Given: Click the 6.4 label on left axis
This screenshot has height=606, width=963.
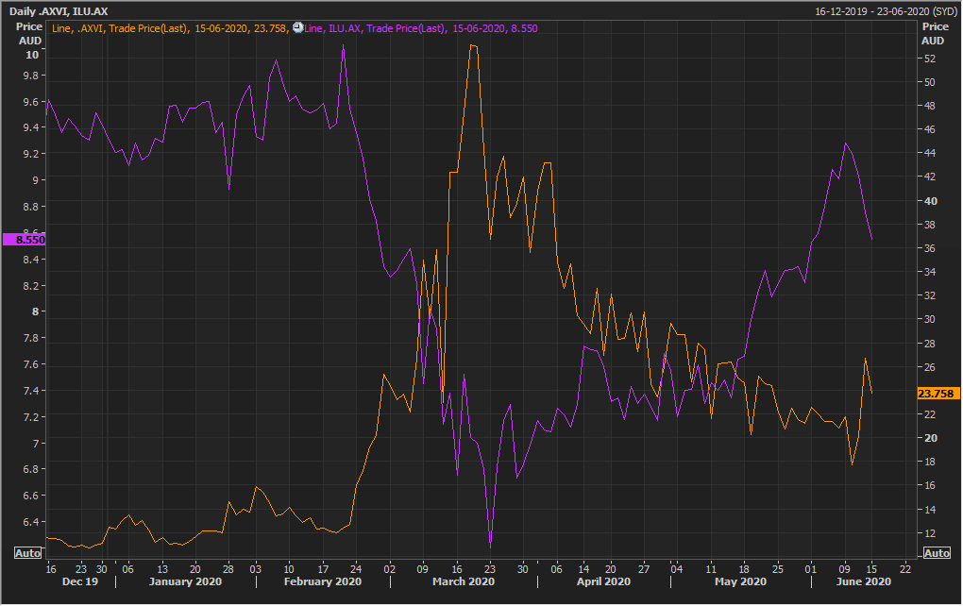Looking at the screenshot, I should tap(31, 522).
